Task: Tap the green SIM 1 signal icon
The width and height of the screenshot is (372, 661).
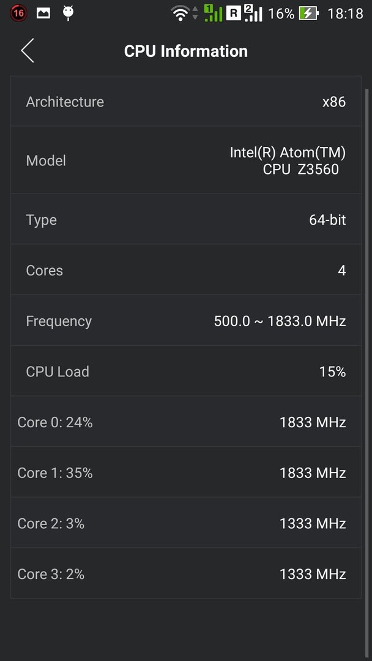Action: pyautogui.click(x=213, y=13)
